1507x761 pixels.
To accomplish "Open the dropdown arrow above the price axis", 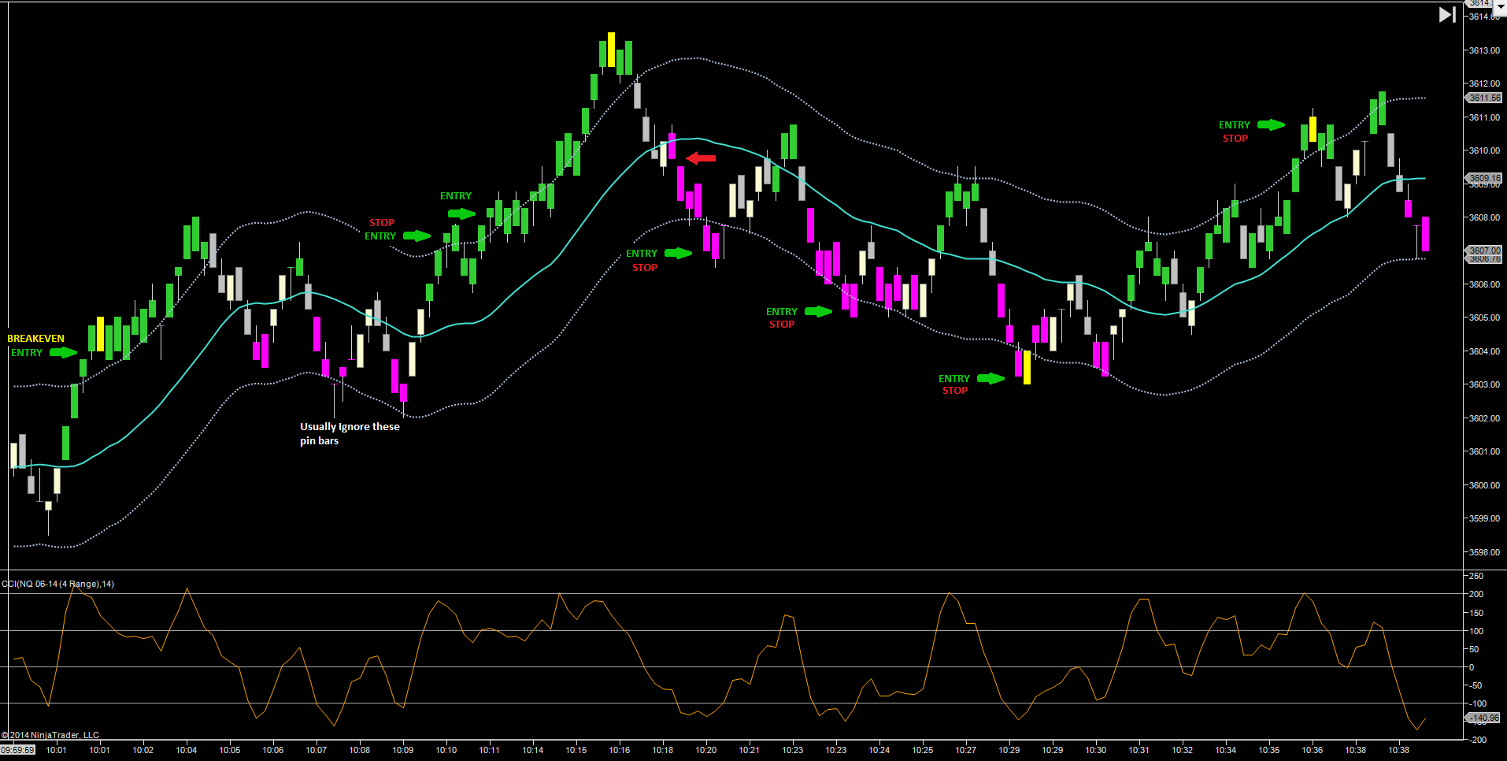I will coord(1500,6).
